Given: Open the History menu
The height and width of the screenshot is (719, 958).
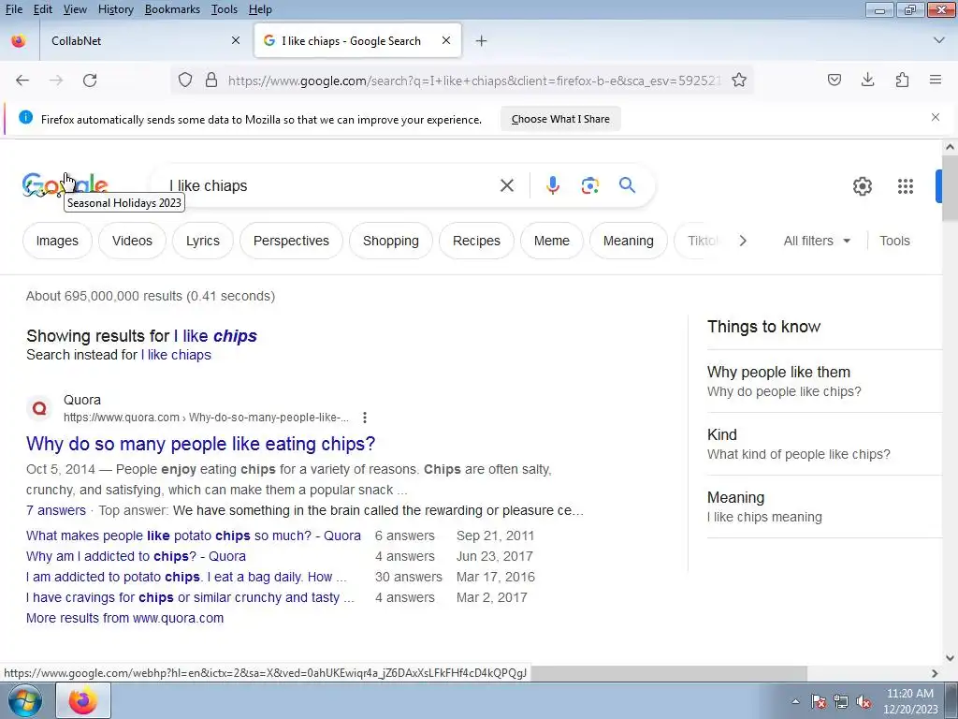Looking at the screenshot, I should 116,9.
